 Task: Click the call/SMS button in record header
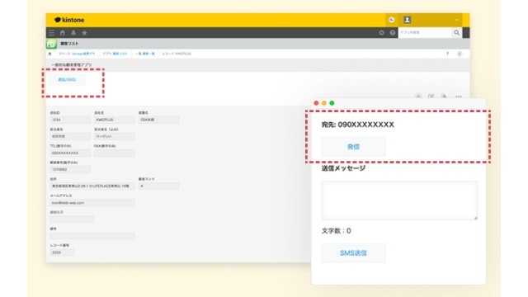67,80
